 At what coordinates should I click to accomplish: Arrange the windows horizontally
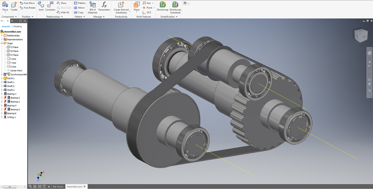40,187
